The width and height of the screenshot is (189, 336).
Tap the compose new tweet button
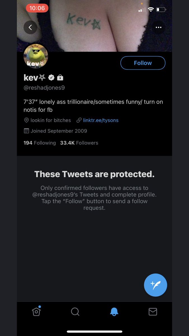point(155,285)
